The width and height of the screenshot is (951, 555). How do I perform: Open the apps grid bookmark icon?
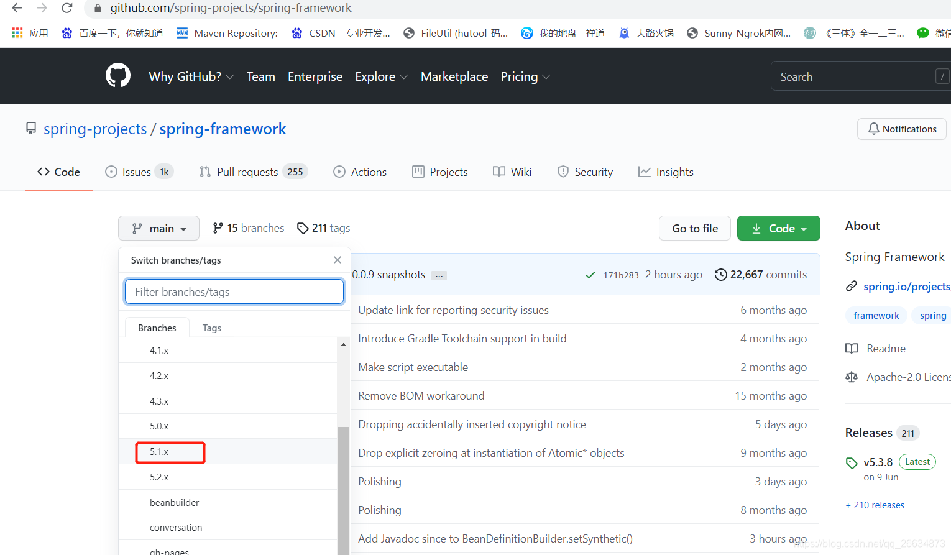click(x=17, y=33)
